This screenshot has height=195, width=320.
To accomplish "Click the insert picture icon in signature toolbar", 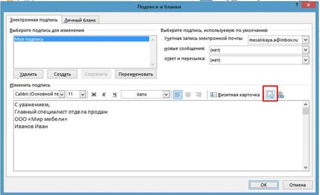I will (270, 94).
